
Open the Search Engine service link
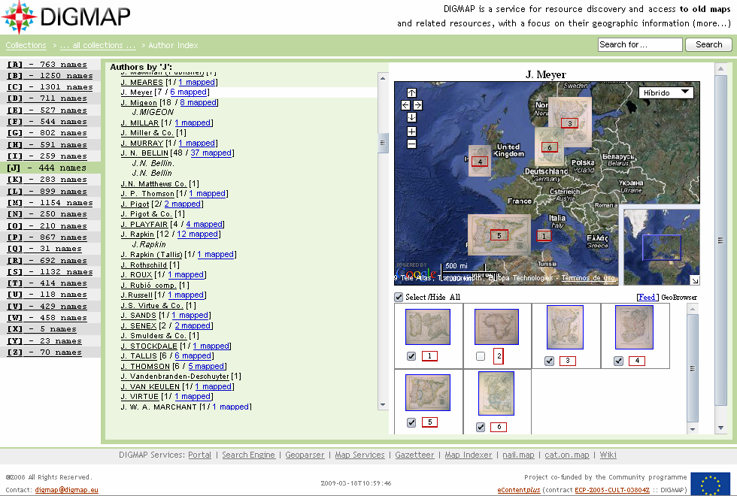(248, 455)
